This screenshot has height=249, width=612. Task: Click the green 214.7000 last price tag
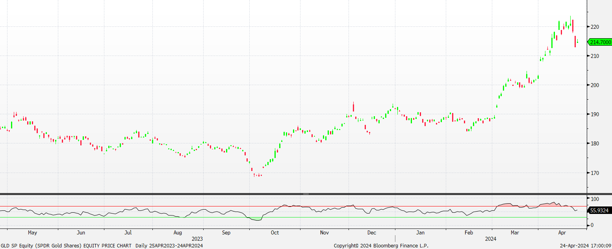(x=600, y=42)
